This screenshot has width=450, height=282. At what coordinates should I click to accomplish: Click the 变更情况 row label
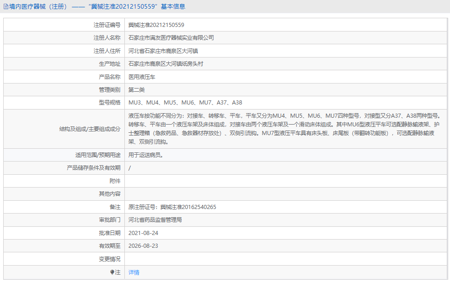point(110,259)
